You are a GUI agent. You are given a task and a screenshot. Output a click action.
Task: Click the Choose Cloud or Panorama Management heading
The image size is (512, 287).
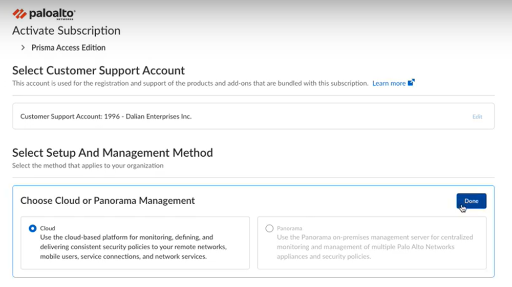pyautogui.click(x=108, y=201)
